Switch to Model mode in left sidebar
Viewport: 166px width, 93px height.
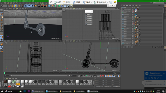(x=2, y=14)
